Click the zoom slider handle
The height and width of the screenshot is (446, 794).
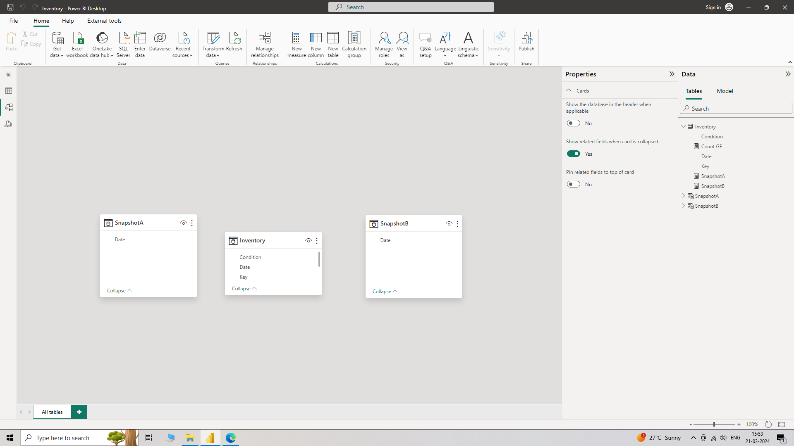point(714,425)
